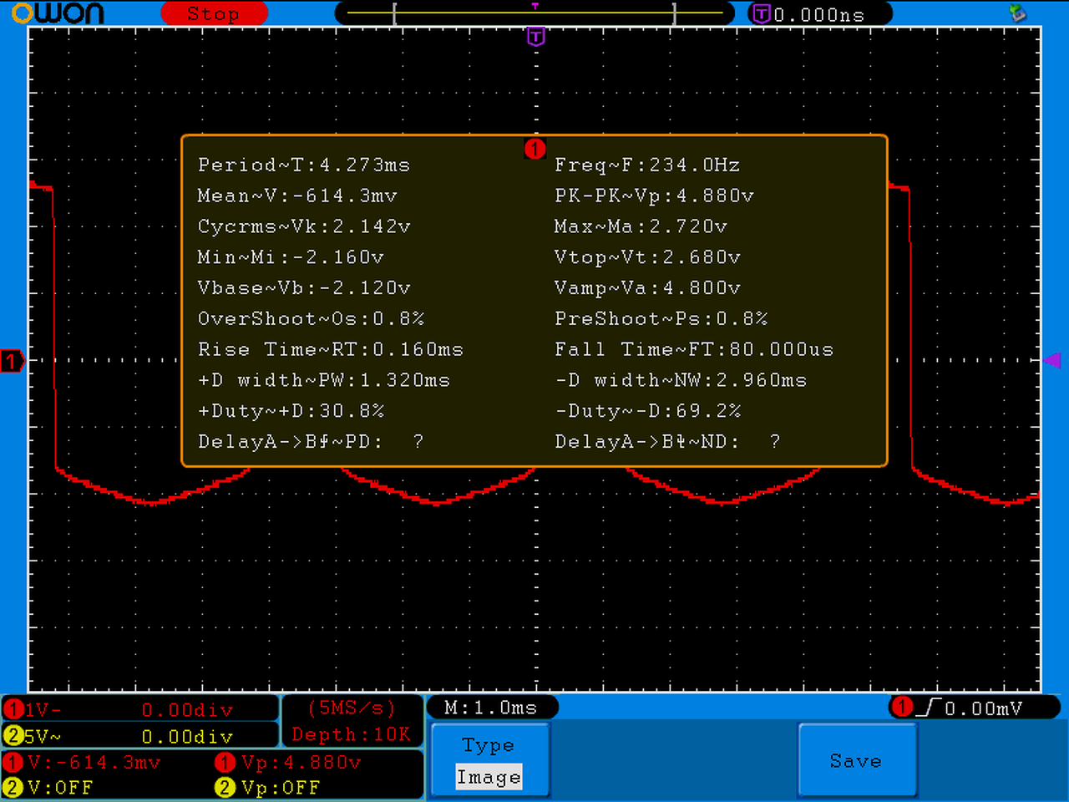Click the Save button

point(857,760)
